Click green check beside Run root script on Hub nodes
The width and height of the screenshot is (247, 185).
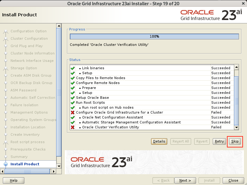tap(73, 107)
